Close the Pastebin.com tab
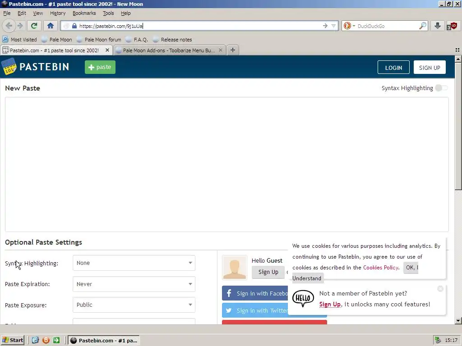This screenshot has width=462, height=346. [x=107, y=50]
